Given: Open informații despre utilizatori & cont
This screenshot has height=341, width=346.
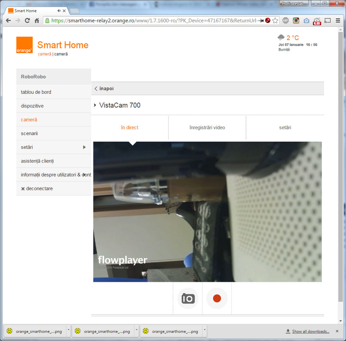Looking at the screenshot, I should [54, 175].
